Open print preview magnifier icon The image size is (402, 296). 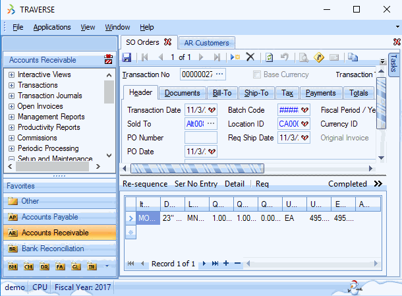pos(304,57)
